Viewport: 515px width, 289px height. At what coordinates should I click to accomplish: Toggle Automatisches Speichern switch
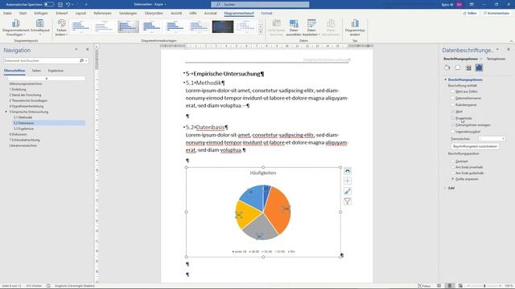49,5
